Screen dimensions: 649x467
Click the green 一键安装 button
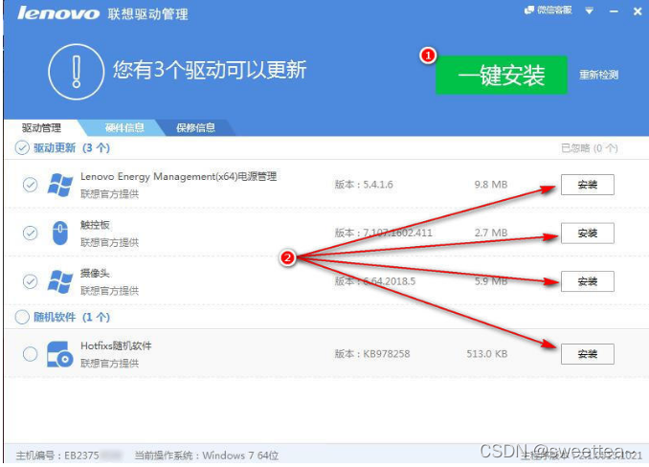coord(502,76)
